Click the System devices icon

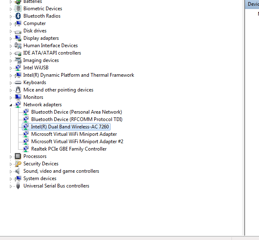point(18,178)
